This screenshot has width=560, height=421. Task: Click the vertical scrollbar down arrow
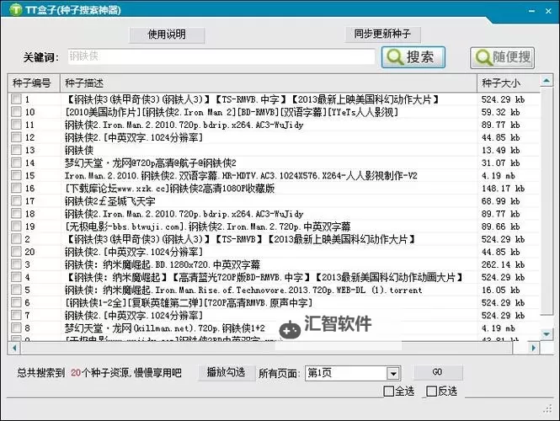click(547, 334)
